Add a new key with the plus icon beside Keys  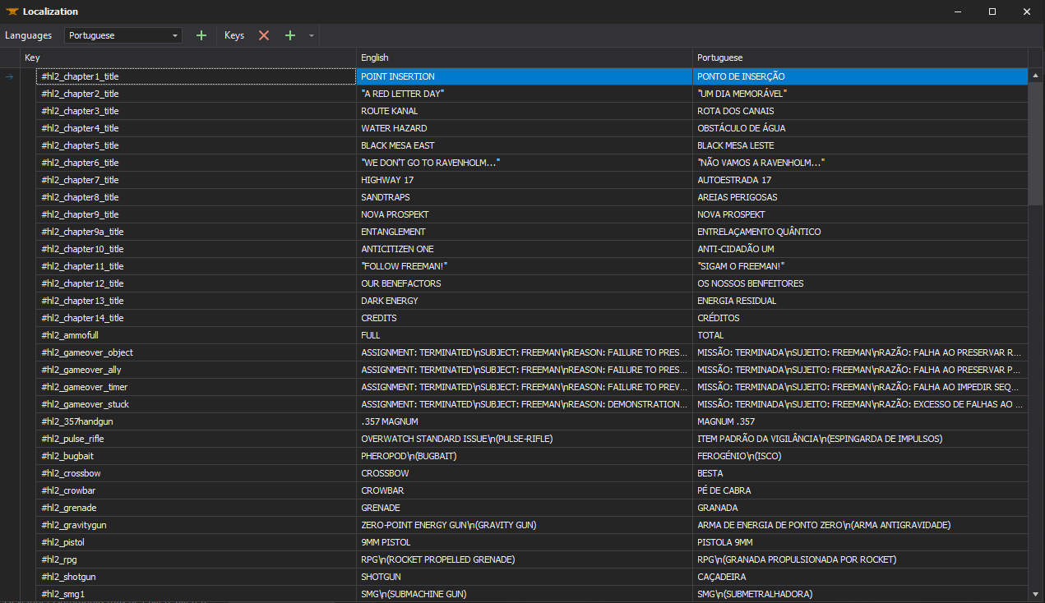(x=289, y=35)
